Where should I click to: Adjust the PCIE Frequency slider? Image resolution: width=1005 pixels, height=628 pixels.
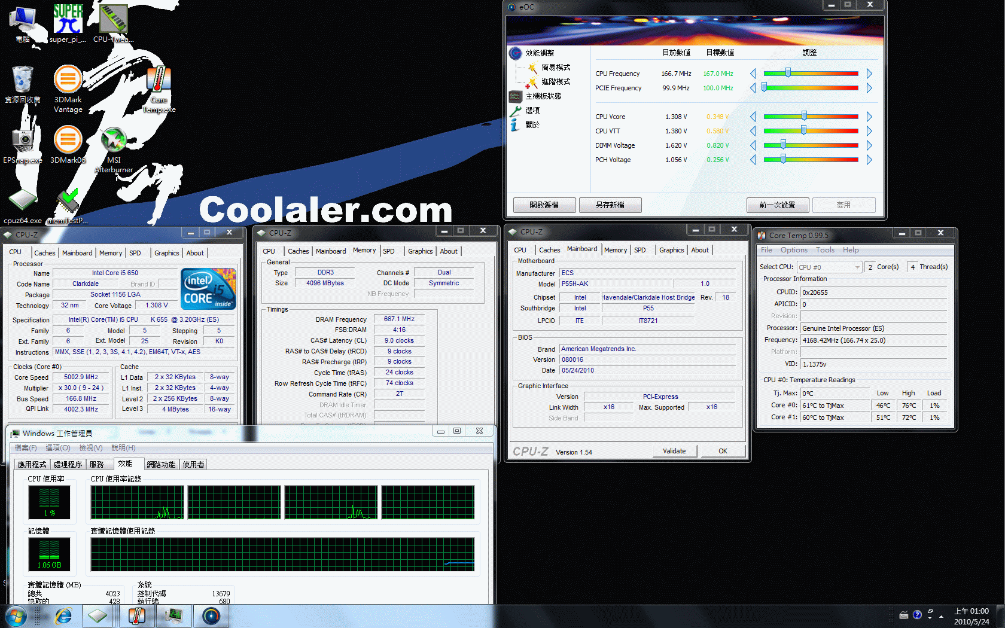click(764, 87)
